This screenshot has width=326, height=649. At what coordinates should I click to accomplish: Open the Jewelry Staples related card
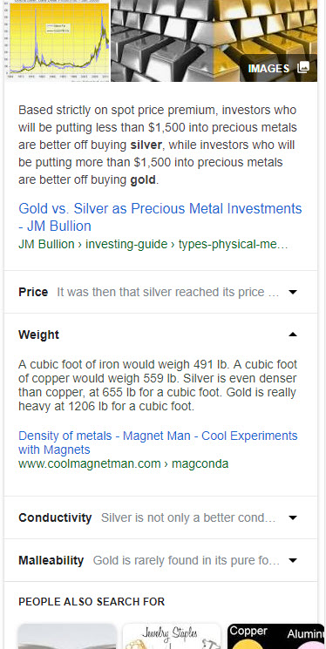pos(172,636)
